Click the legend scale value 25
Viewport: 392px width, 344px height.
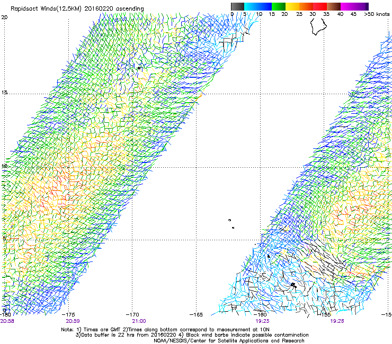299,14
